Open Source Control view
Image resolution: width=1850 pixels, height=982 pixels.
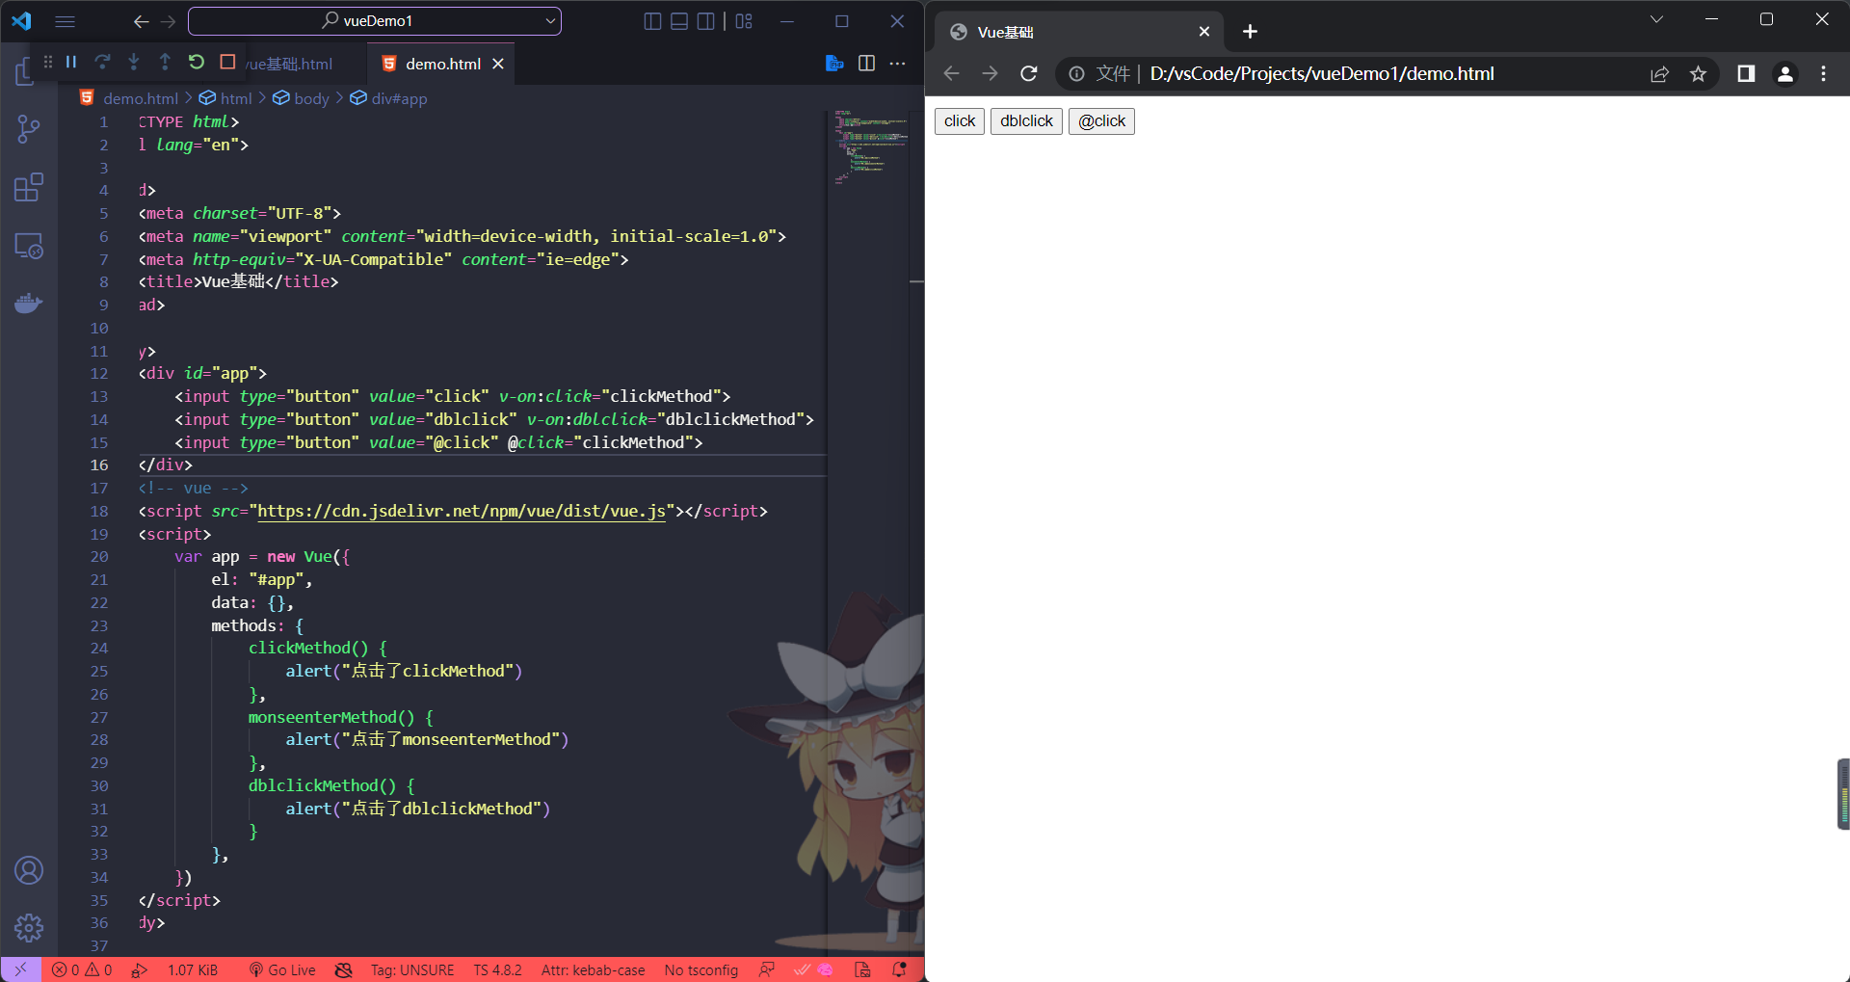(29, 129)
